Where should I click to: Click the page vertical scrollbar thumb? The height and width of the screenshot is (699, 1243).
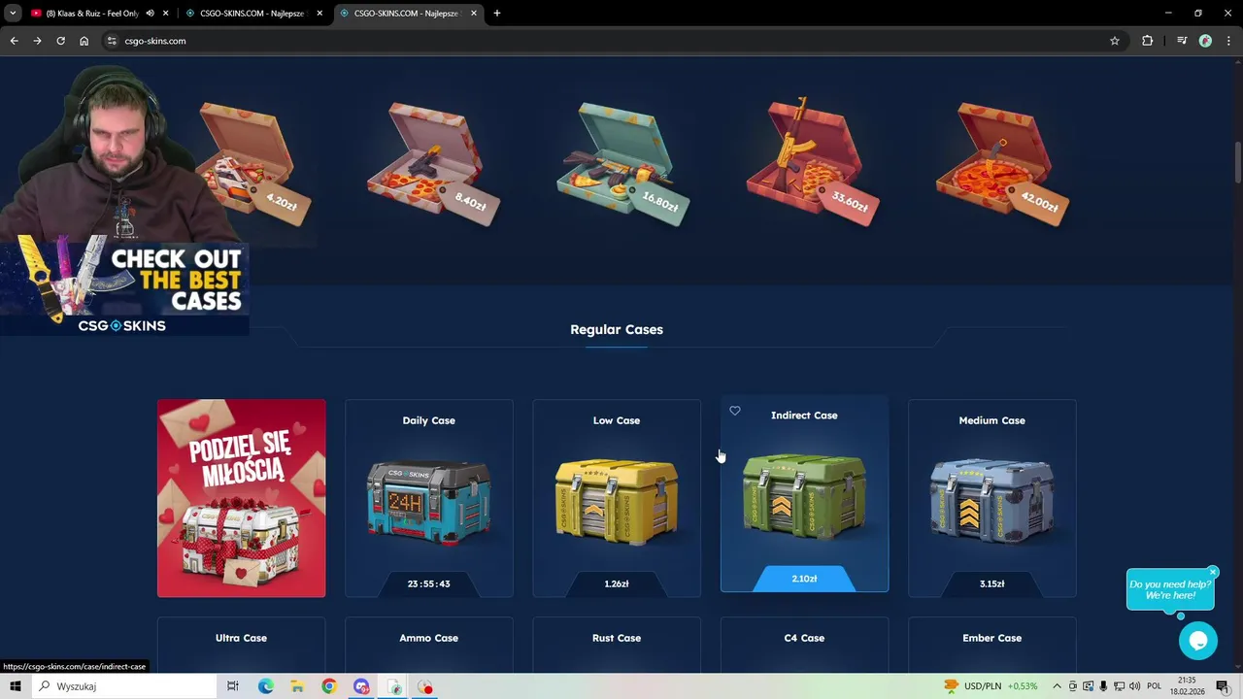1237,161
